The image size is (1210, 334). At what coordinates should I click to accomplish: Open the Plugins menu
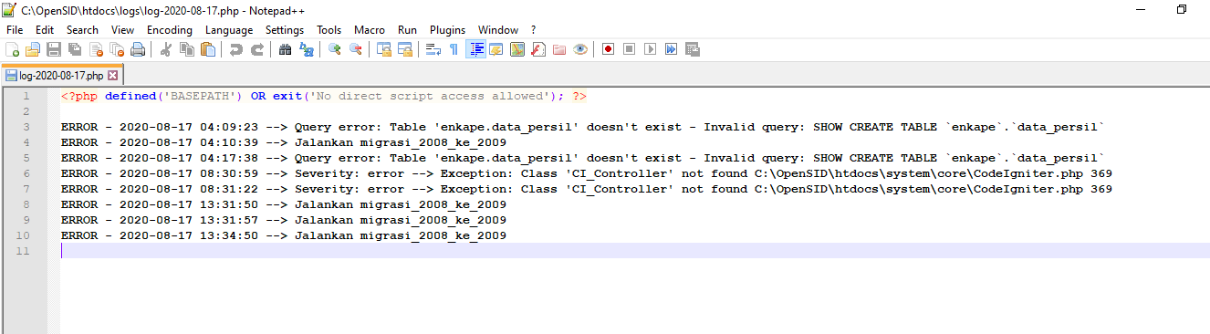447,30
